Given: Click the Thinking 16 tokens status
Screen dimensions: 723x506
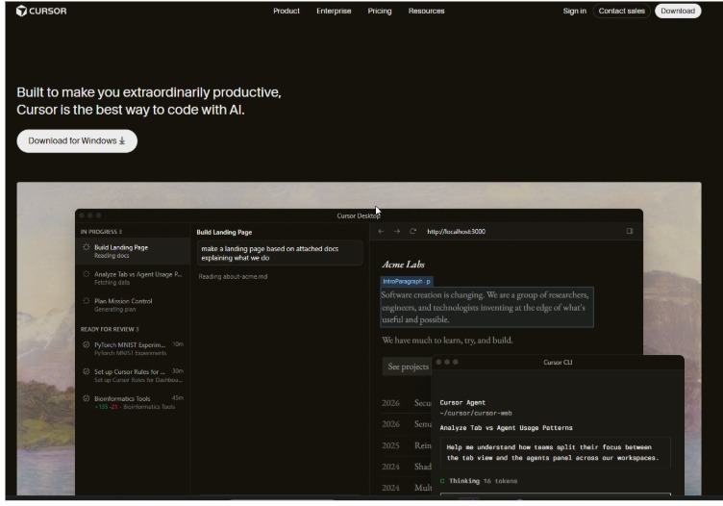Looking at the screenshot, I should coord(483,481).
